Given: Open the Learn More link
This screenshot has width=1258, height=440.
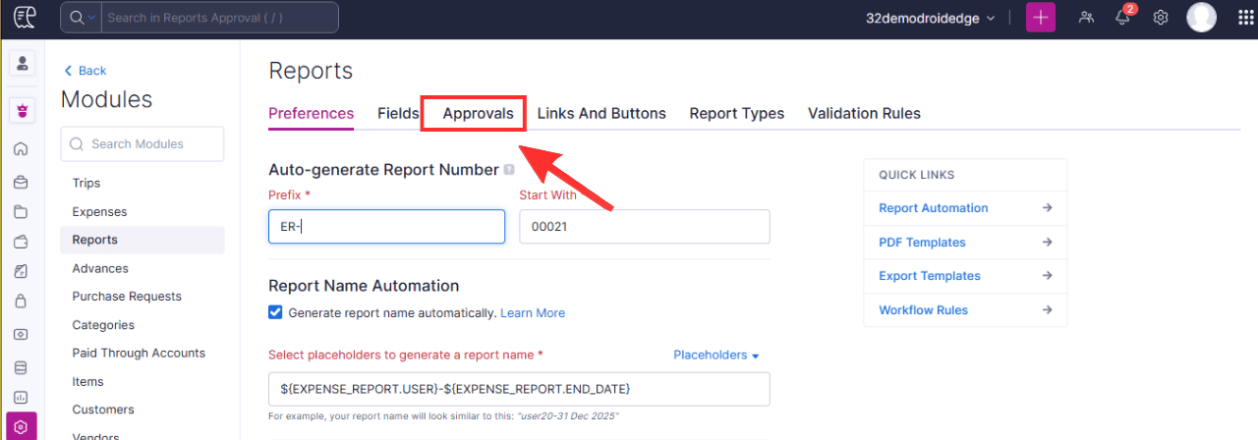Looking at the screenshot, I should (x=533, y=313).
